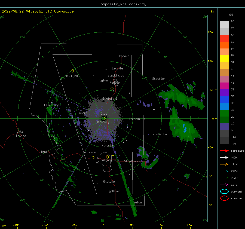Image resolution: width=245 pixels, height=229 pixels.
Task: Click the Sylvan label on map
Action: 104,80
